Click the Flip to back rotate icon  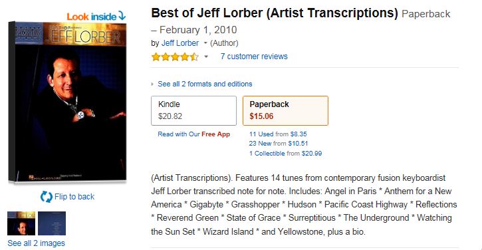click(47, 197)
